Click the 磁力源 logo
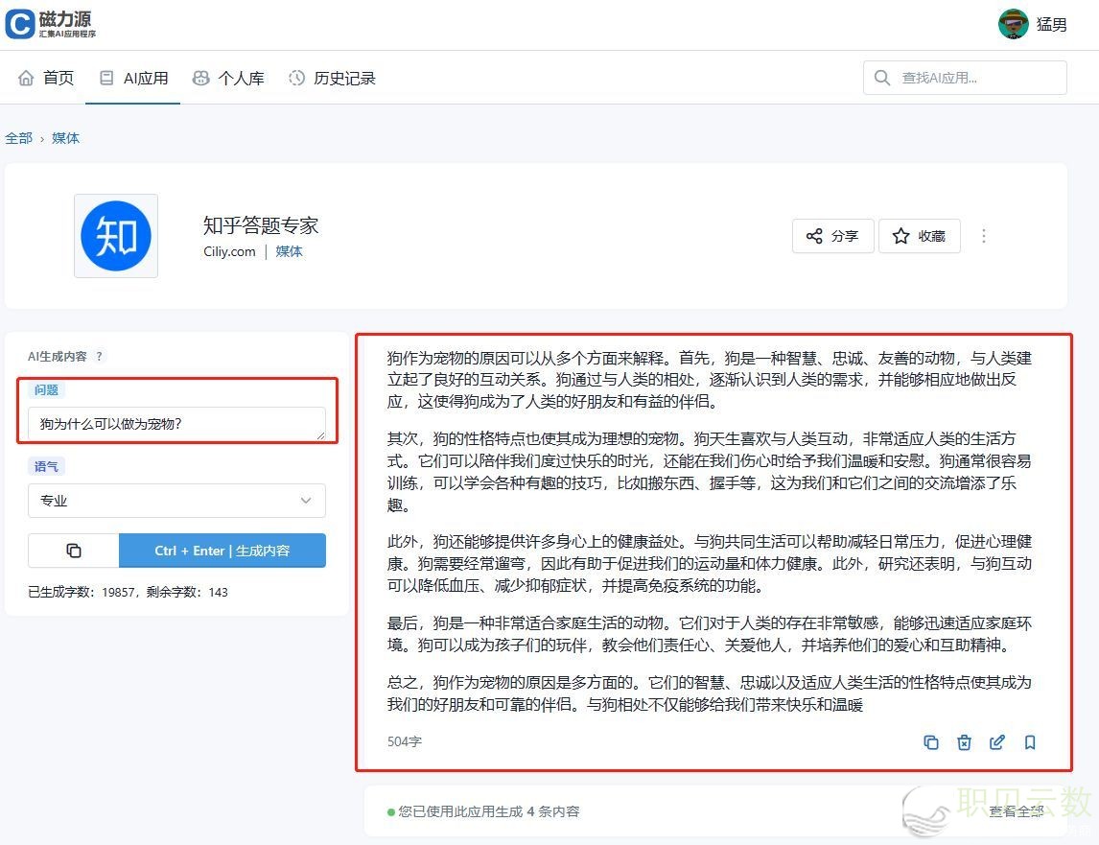 (x=51, y=24)
